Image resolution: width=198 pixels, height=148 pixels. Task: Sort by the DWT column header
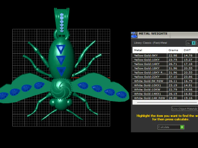pyautogui.click(x=189, y=50)
